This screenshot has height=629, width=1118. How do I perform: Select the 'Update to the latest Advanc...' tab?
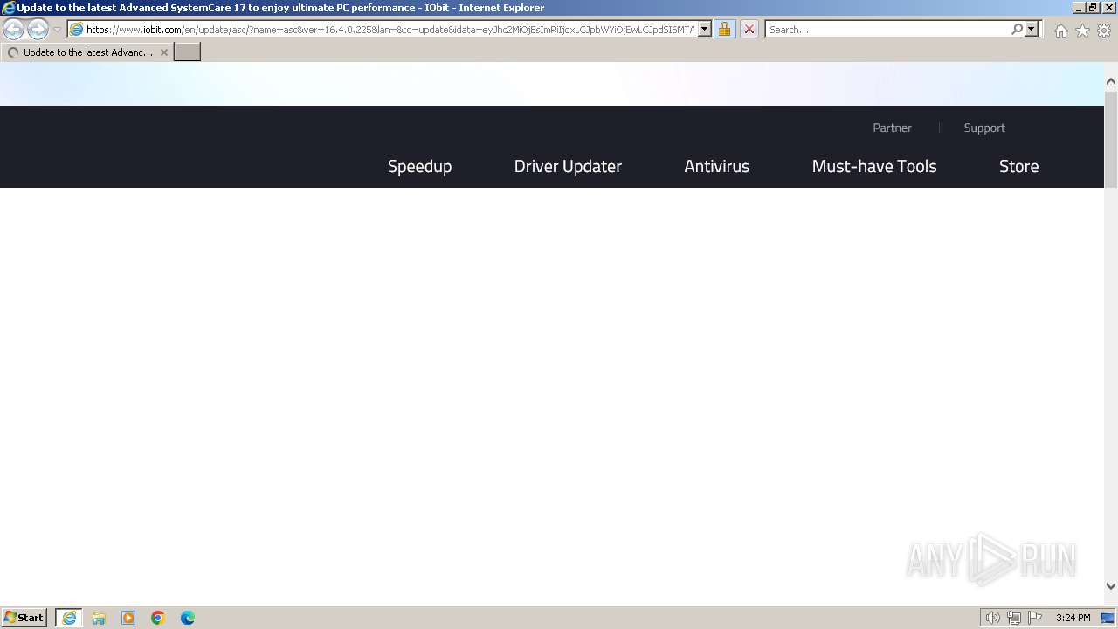point(86,52)
